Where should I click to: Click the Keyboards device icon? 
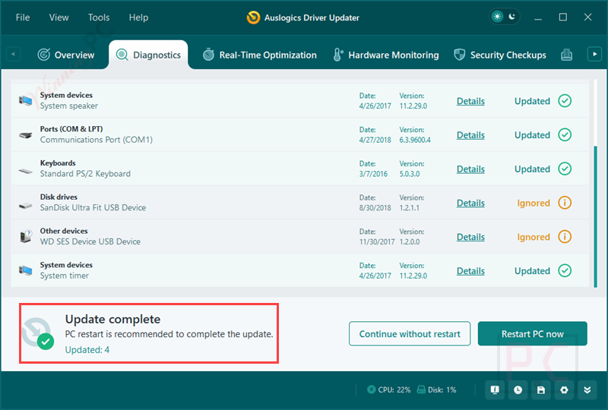pyautogui.click(x=26, y=171)
